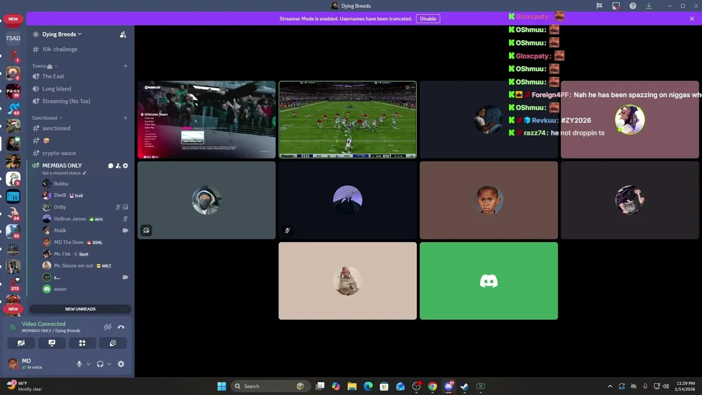This screenshot has width=702, height=395.
Task: Show hidden system tray icons chevron
Action: [610, 386]
